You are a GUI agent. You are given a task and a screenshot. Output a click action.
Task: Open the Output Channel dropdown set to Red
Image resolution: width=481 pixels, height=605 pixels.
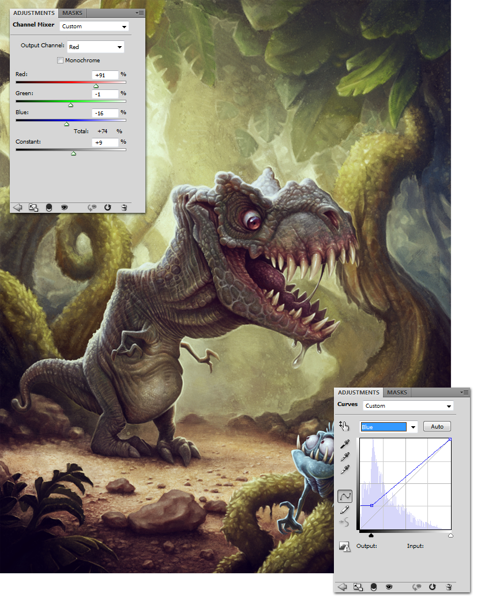pos(96,47)
